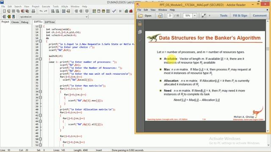Click the 'Done parsing' status bar message
Screen dimensions: 271x152
(x=127, y=150)
